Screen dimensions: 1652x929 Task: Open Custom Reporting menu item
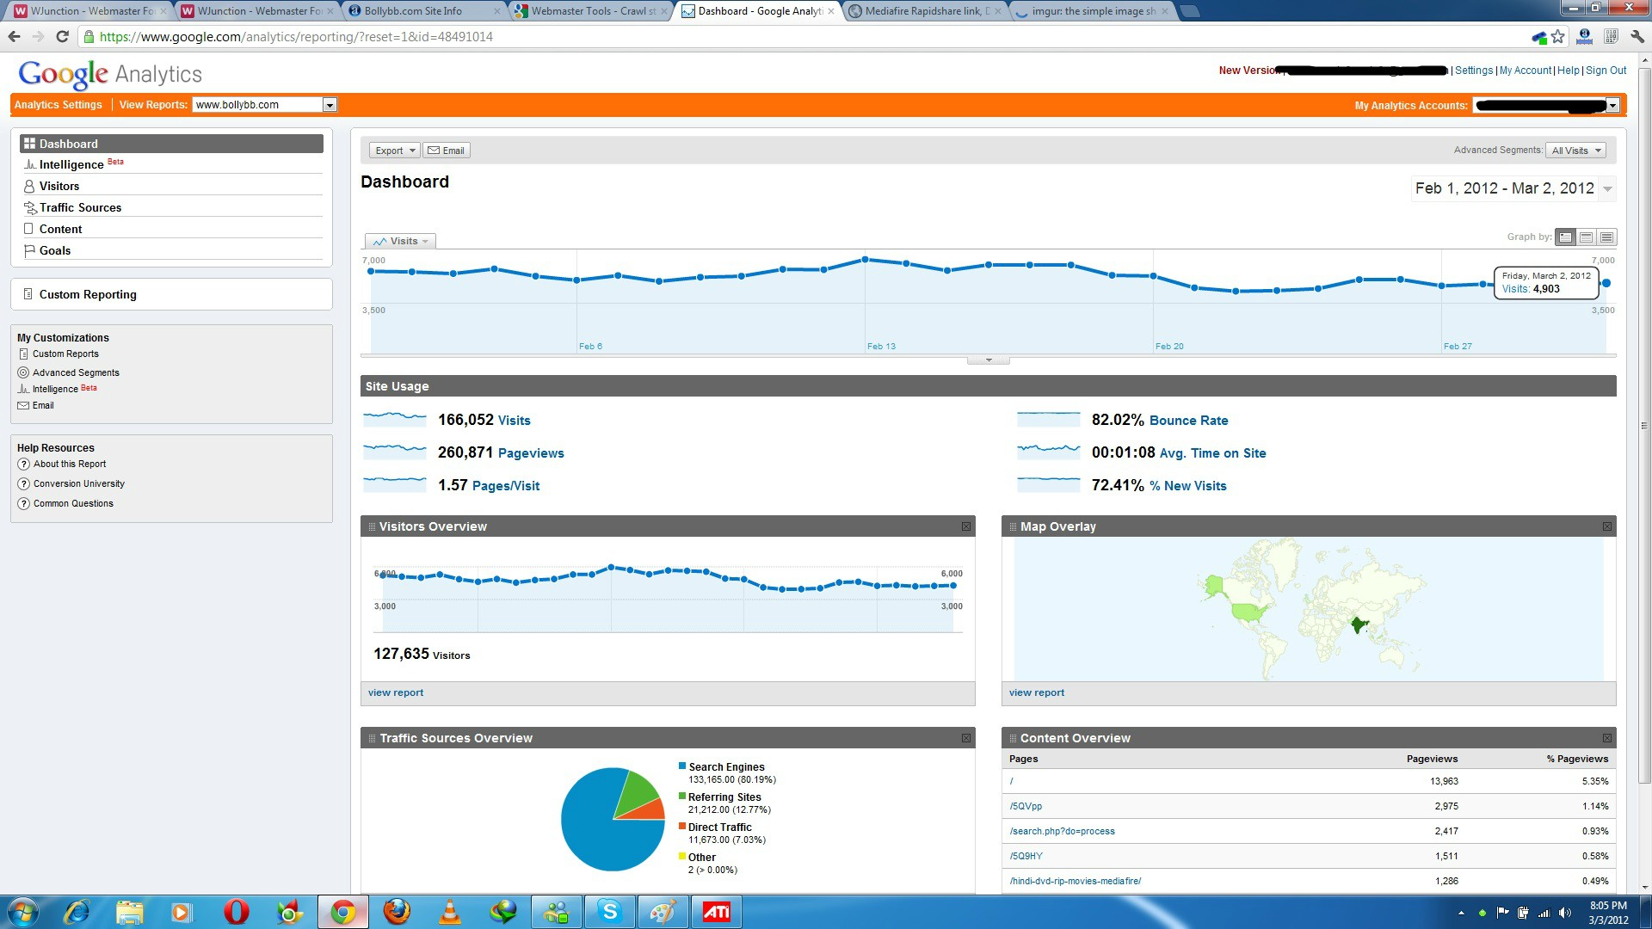click(88, 294)
